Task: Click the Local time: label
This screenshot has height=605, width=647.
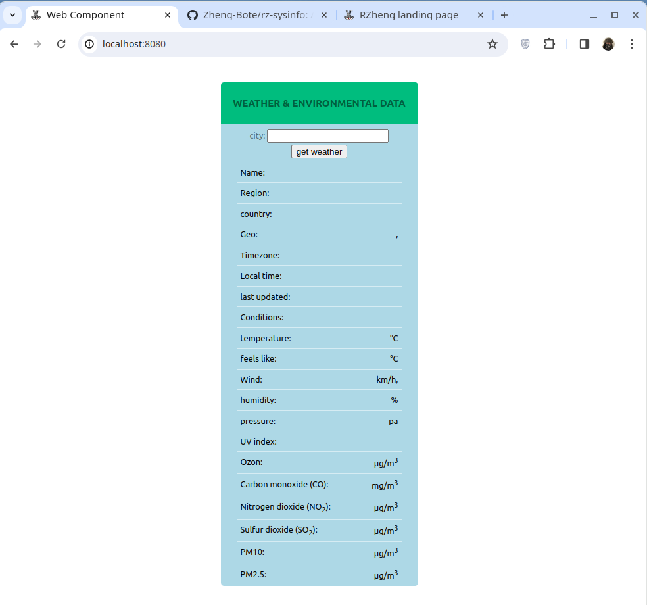Action: (261, 276)
